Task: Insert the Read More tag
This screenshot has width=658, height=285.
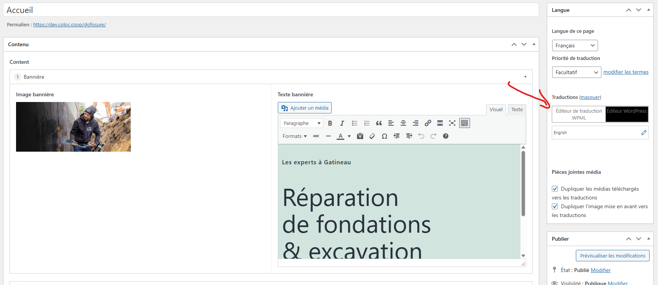Action: click(x=440, y=123)
